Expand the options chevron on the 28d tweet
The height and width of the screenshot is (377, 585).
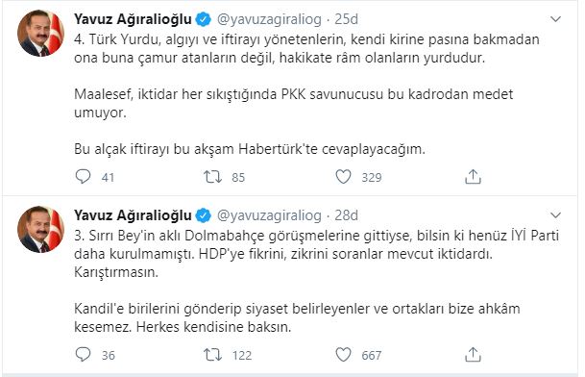point(555,215)
